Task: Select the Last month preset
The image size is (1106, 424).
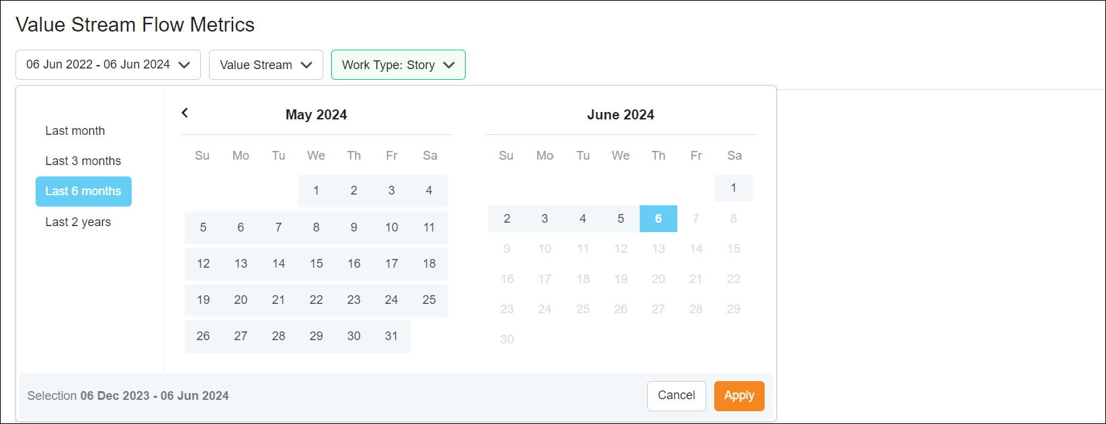Action: (x=75, y=131)
